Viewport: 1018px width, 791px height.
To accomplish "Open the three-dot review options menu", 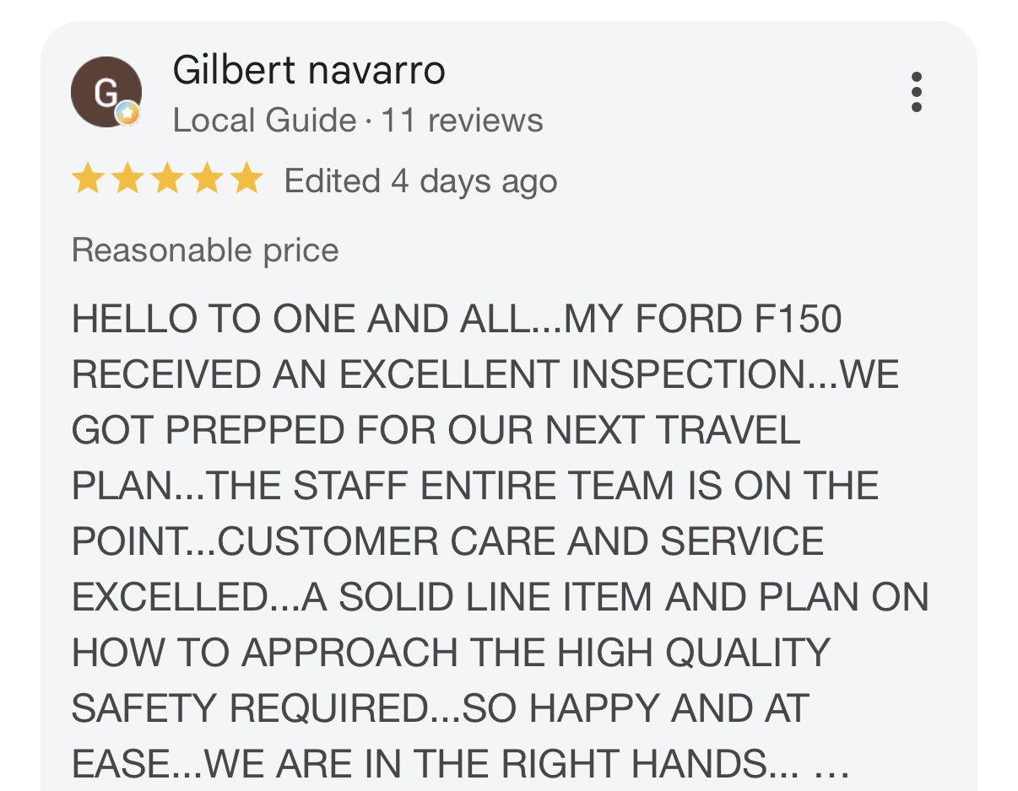I will click(917, 92).
